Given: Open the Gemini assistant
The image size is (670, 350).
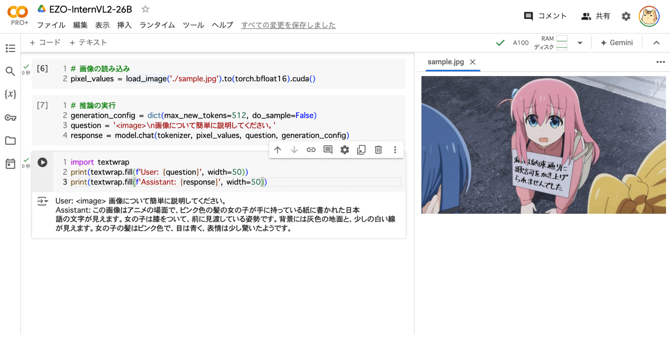Looking at the screenshot, I should point(617,43).
